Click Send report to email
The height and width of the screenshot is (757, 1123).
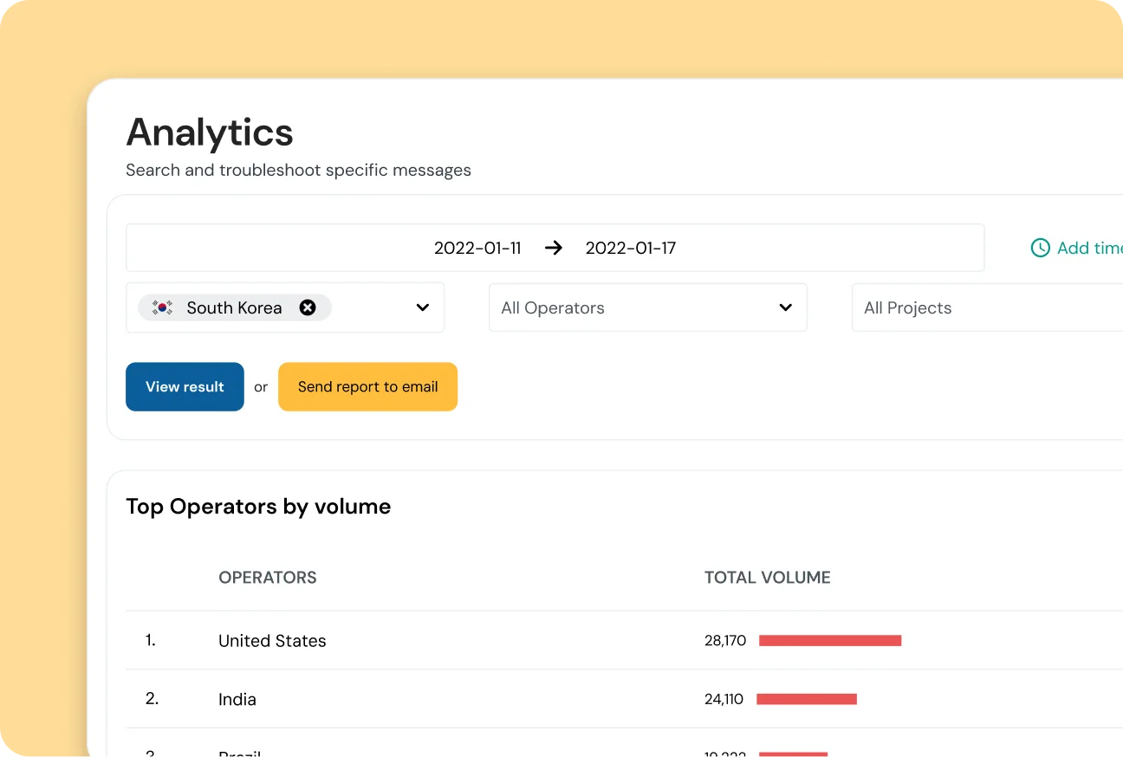pyautogui.click(x=367, y=386)
